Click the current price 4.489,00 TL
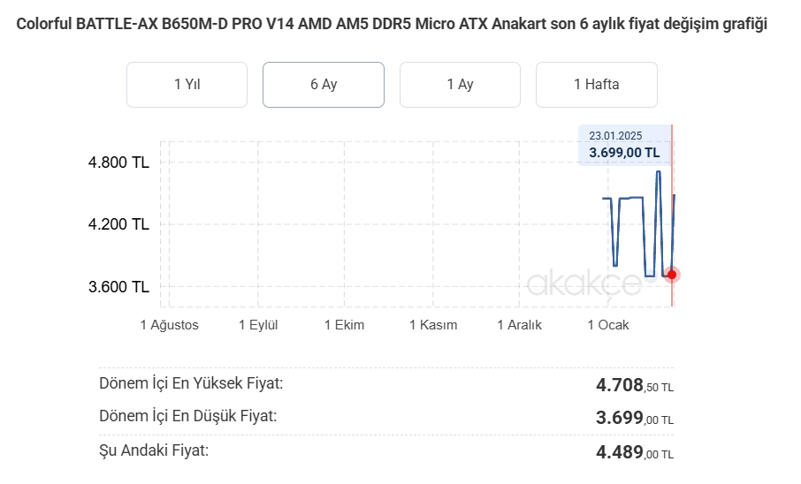Image resolution: width=801 pixels, height=484 pixels. coord(634,452)
